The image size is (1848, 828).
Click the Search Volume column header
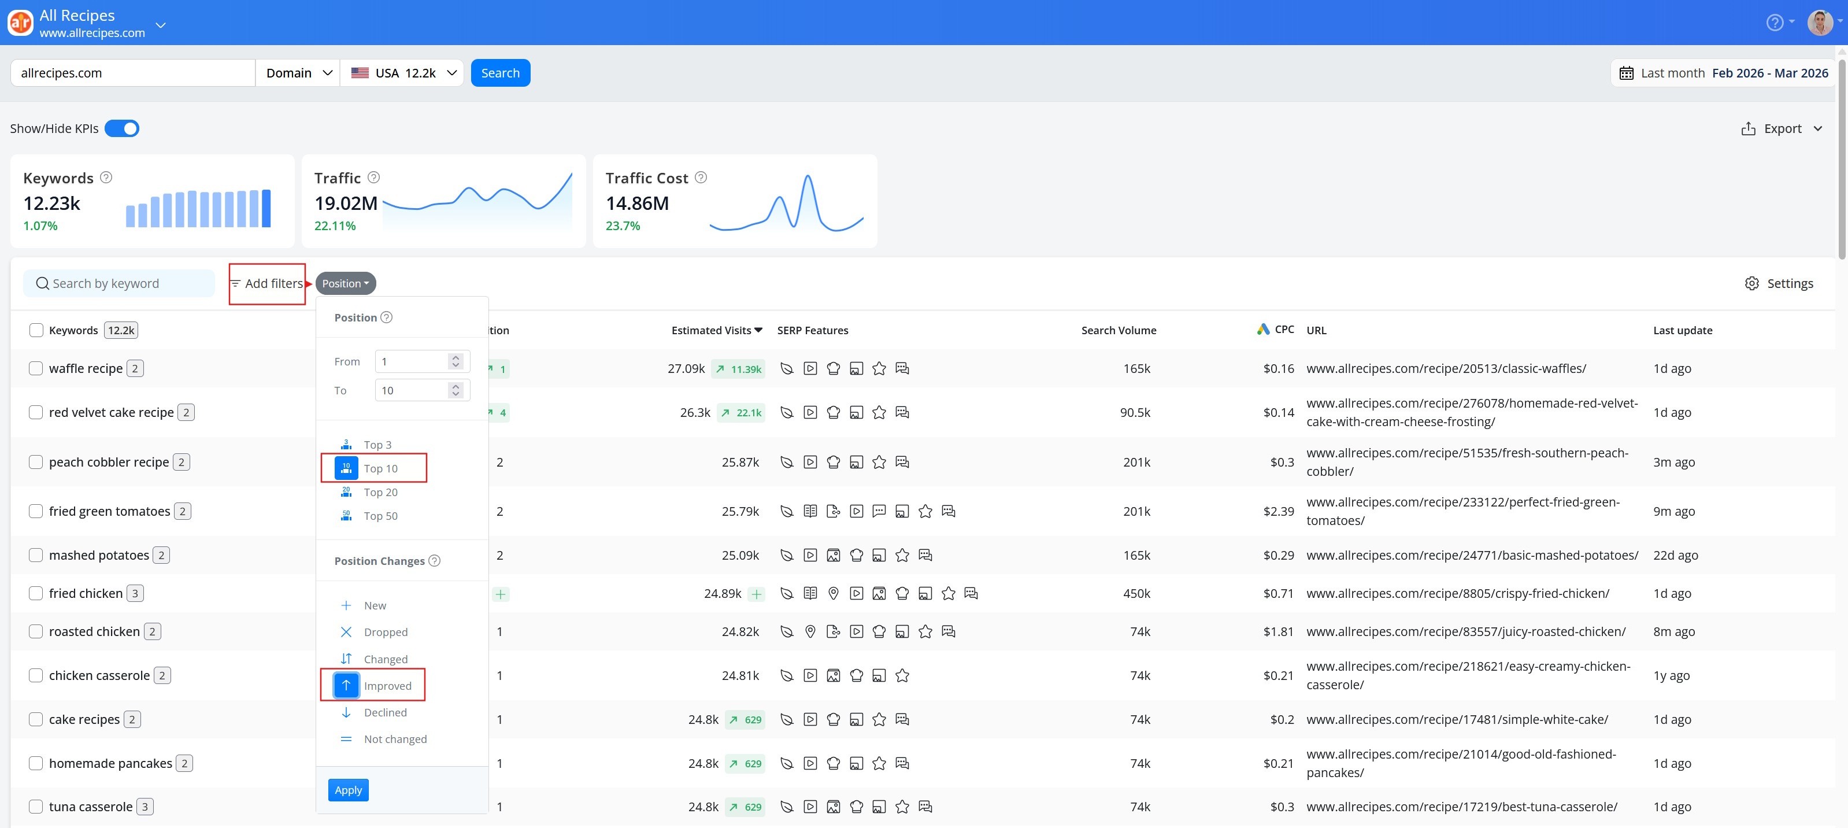coord(1119,330)
